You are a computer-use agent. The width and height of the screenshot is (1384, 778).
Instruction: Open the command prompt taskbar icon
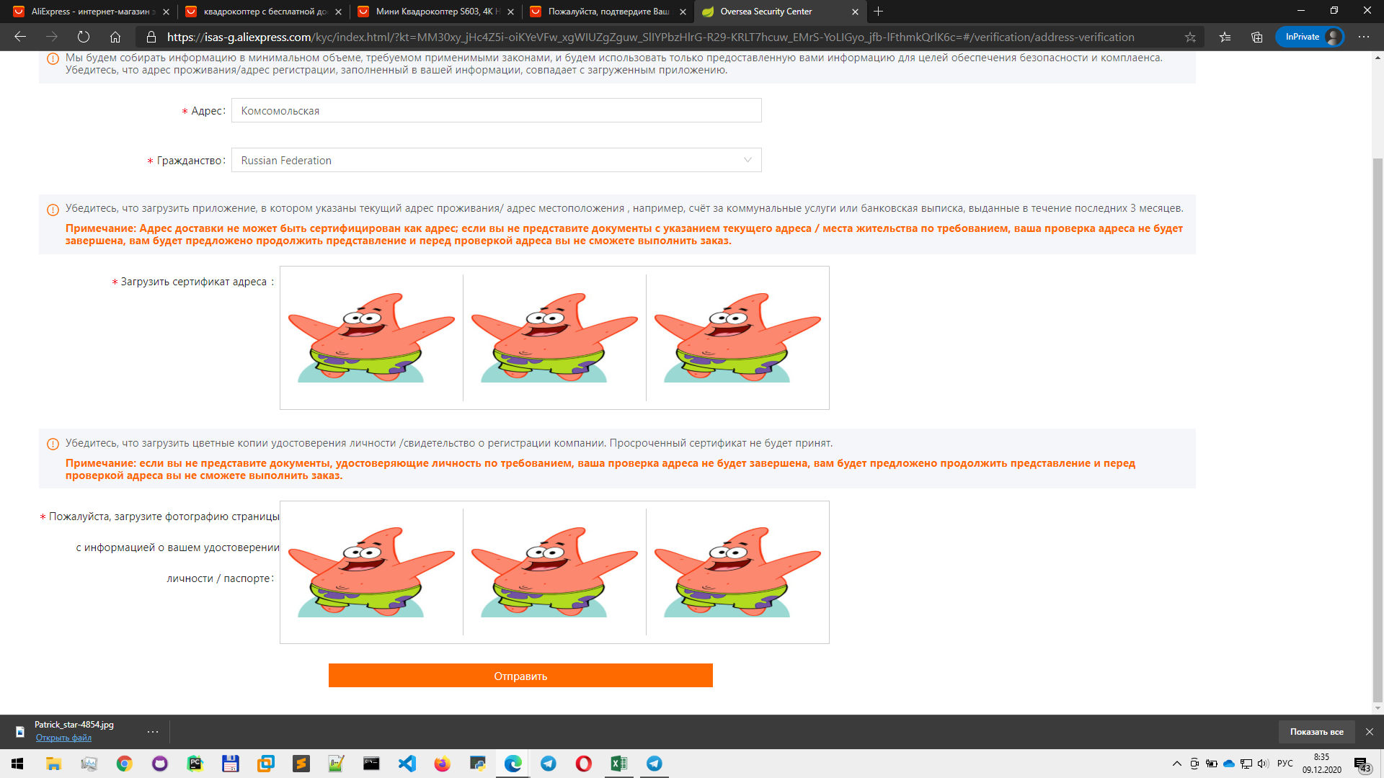[x=371, y=764]
